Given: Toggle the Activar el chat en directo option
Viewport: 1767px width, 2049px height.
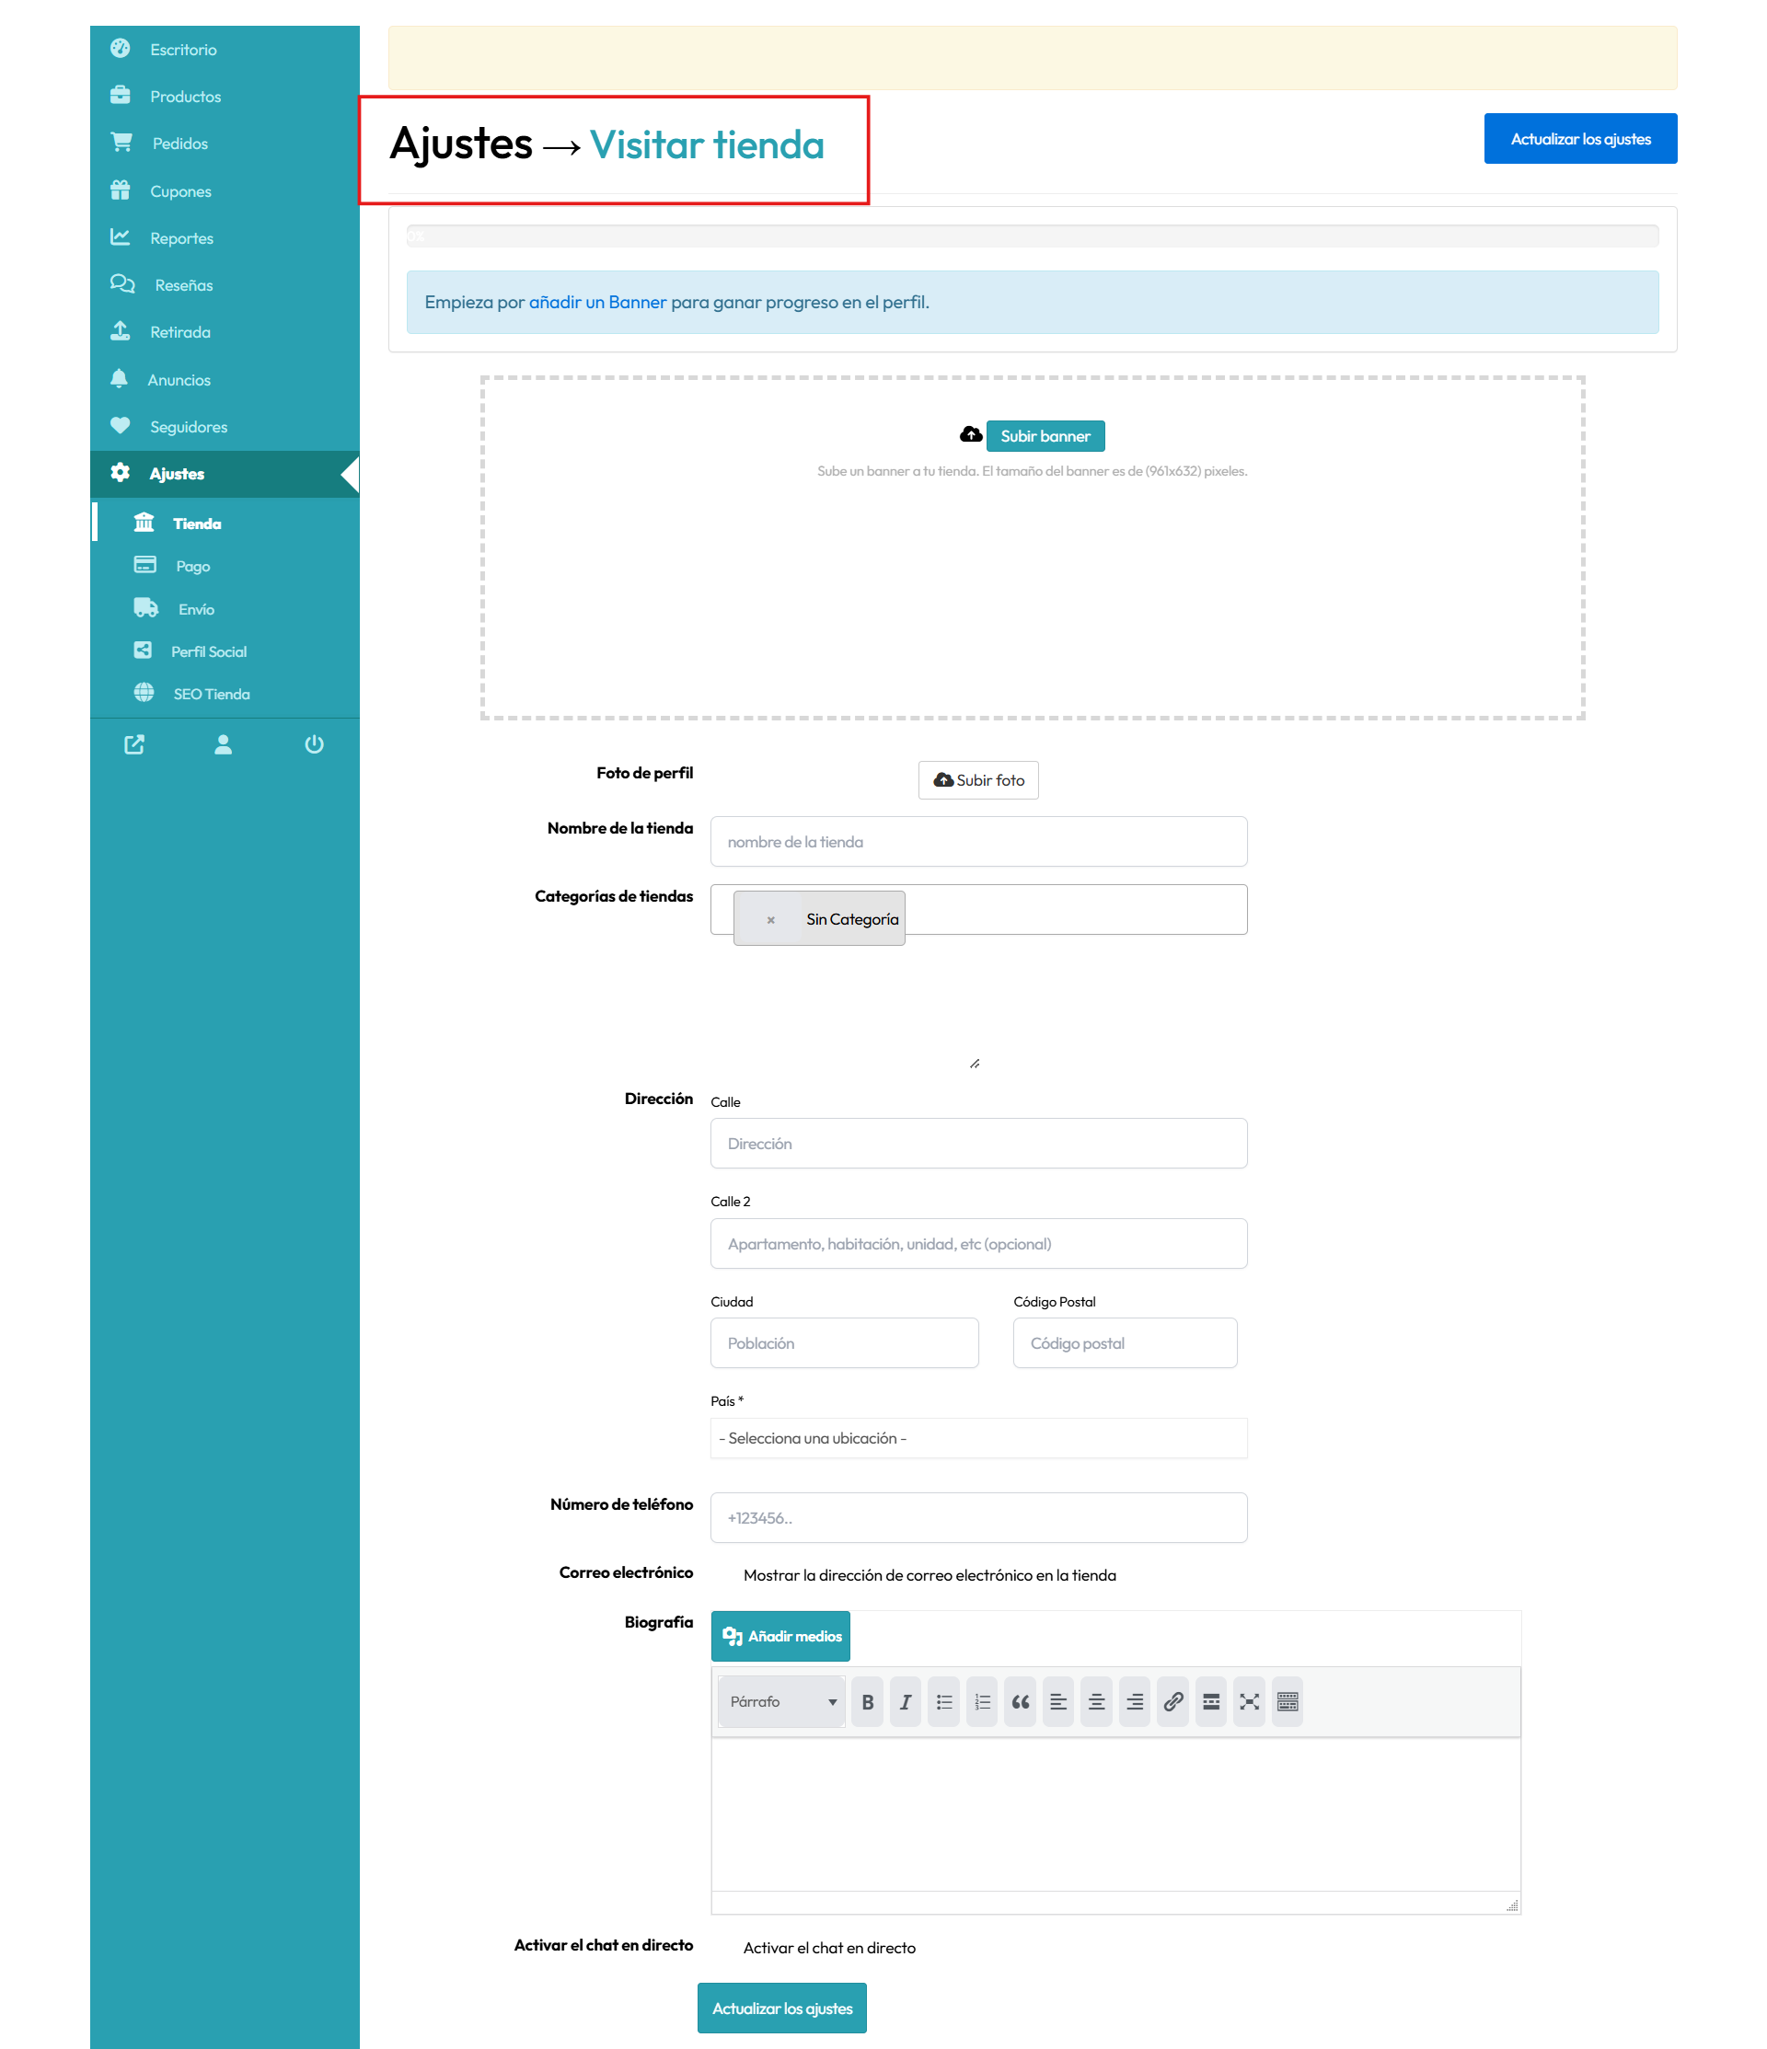Looking at the screenshot, I should (829, 1947).
